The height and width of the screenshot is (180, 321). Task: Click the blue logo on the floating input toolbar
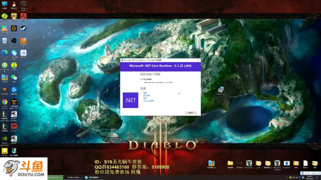(303, 173)
